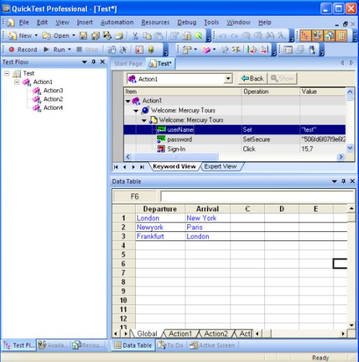Open the Action1 combo box dropdown
359x362 pixels.
(228, 78)
